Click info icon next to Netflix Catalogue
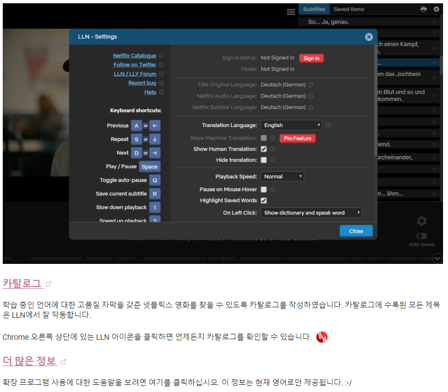Viewport: 448px width, 392px height. pyautogui.click(x=161, y=56)
